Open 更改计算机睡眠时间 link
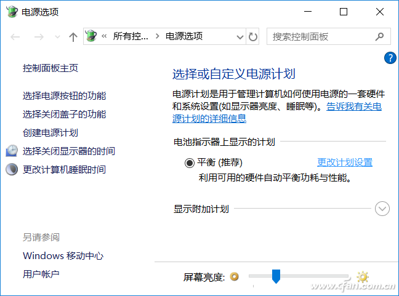This screenshot has height=296, width=399. [x=65, y=169]
